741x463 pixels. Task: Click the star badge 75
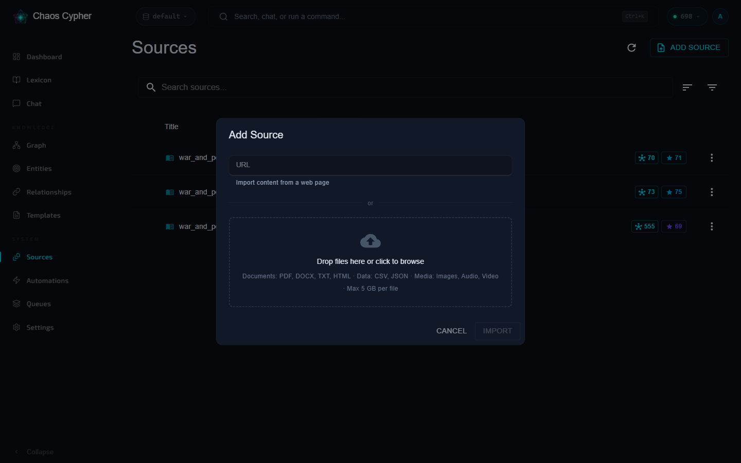[674, 192]
